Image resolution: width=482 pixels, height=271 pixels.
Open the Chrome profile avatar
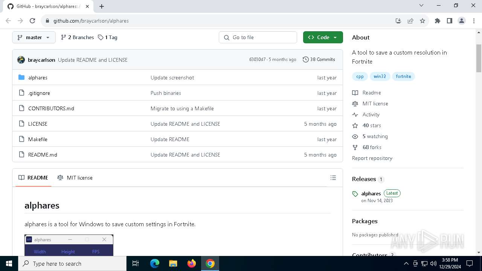(x=462, y=21)
